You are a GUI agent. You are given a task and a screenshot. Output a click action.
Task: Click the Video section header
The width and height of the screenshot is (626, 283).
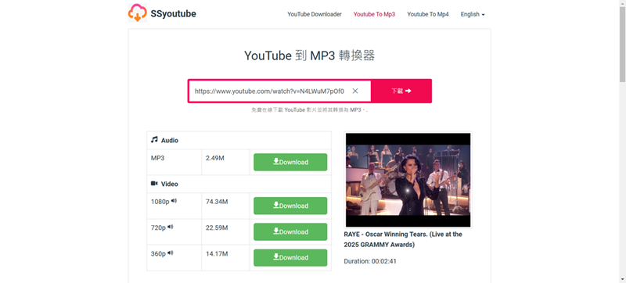coord(239,184)
